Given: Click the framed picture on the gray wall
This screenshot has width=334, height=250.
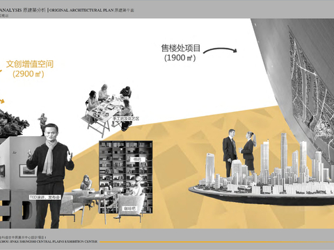Looking at the screenshot, I should tap(27, 170).
